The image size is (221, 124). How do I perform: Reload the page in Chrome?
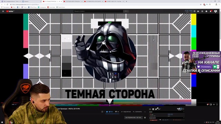click(7, 4)
